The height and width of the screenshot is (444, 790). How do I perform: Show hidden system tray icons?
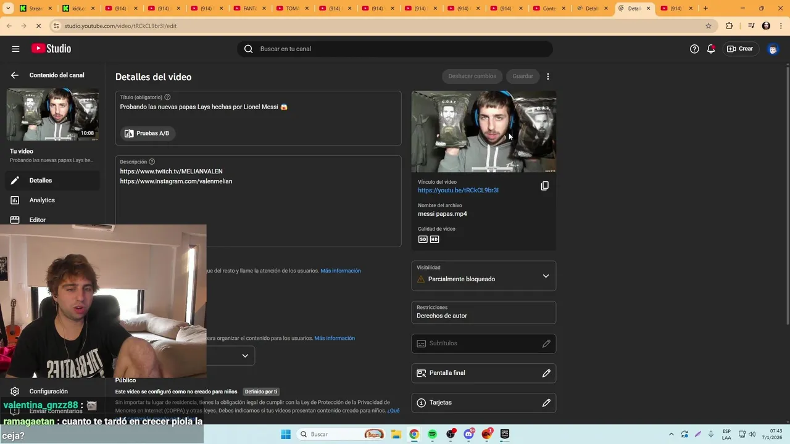pos(671,434)
